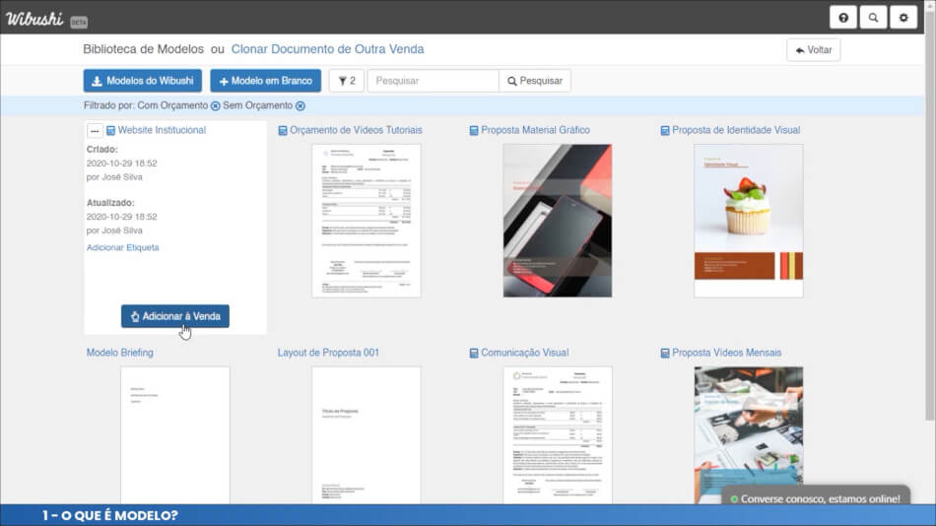Screen dimensions: 936x526
Task: Open the Orçamento de Vídeos Tutoriais title
Action: (x=356, y=130)
